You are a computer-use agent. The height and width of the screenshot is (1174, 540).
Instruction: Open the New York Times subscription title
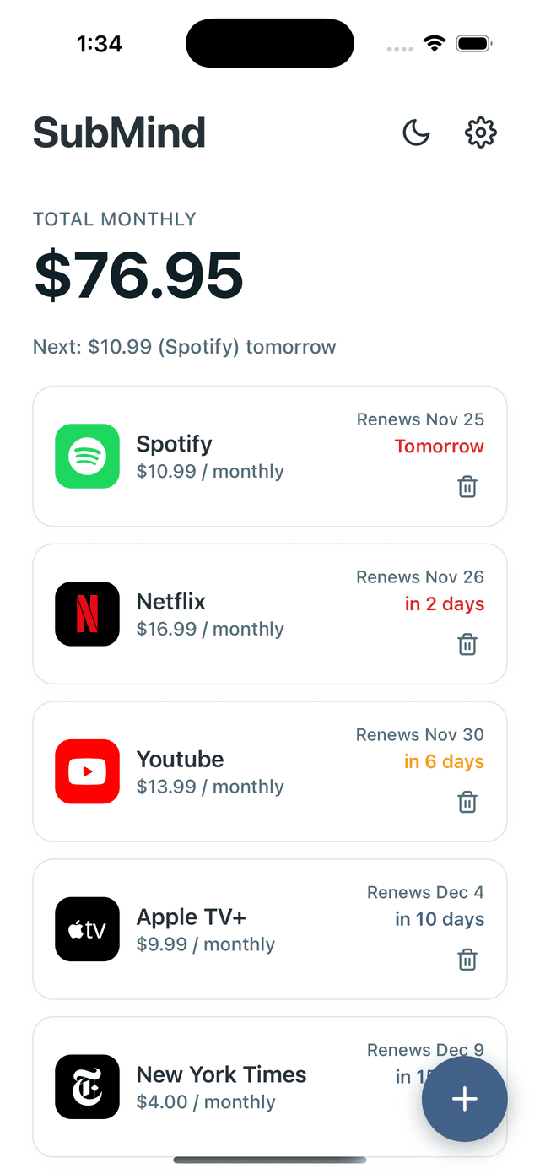[221, 1075]
